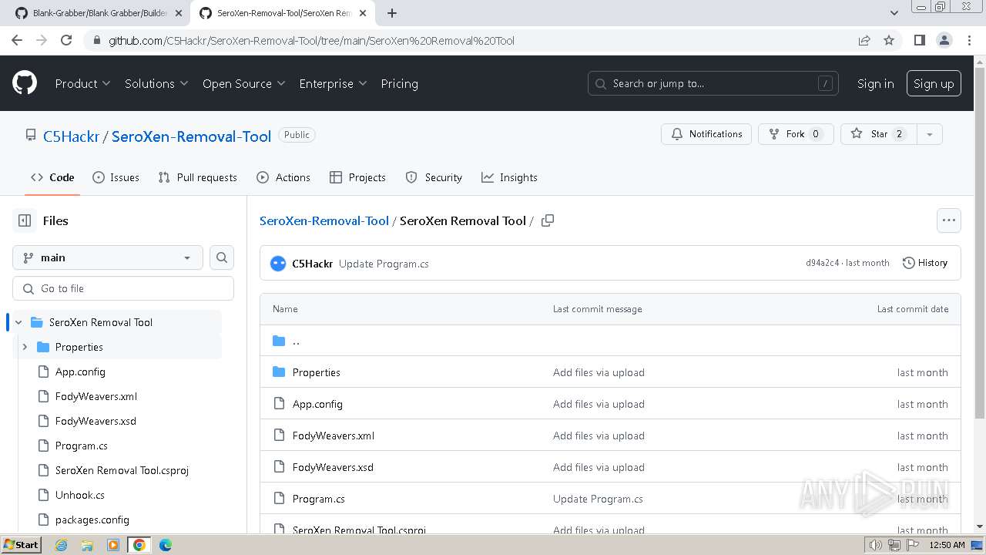986x555 pixels.
Task: Click the Go to file input
Action: click(x=123, y=288)
